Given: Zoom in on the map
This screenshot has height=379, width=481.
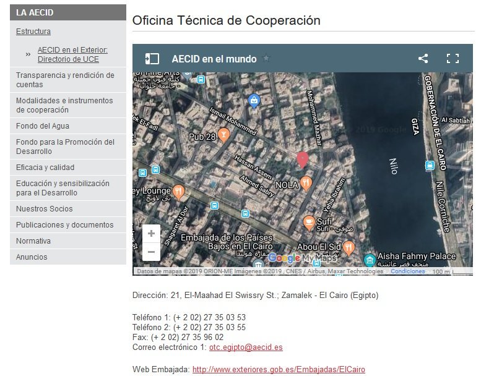Looking at the screenshot, I should (x=151, y=234).
